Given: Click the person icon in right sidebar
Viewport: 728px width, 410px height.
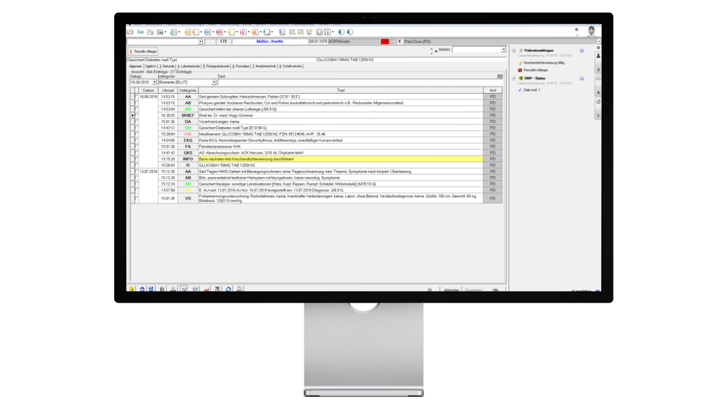Looking at the screenshot, I should 599,56.
